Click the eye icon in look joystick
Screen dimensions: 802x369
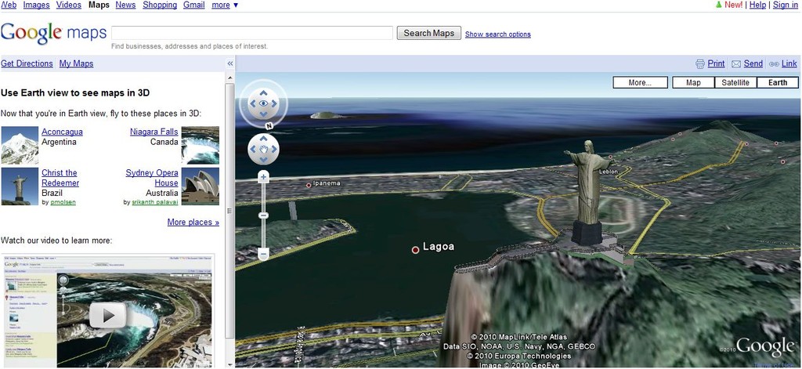pos(263,103)
